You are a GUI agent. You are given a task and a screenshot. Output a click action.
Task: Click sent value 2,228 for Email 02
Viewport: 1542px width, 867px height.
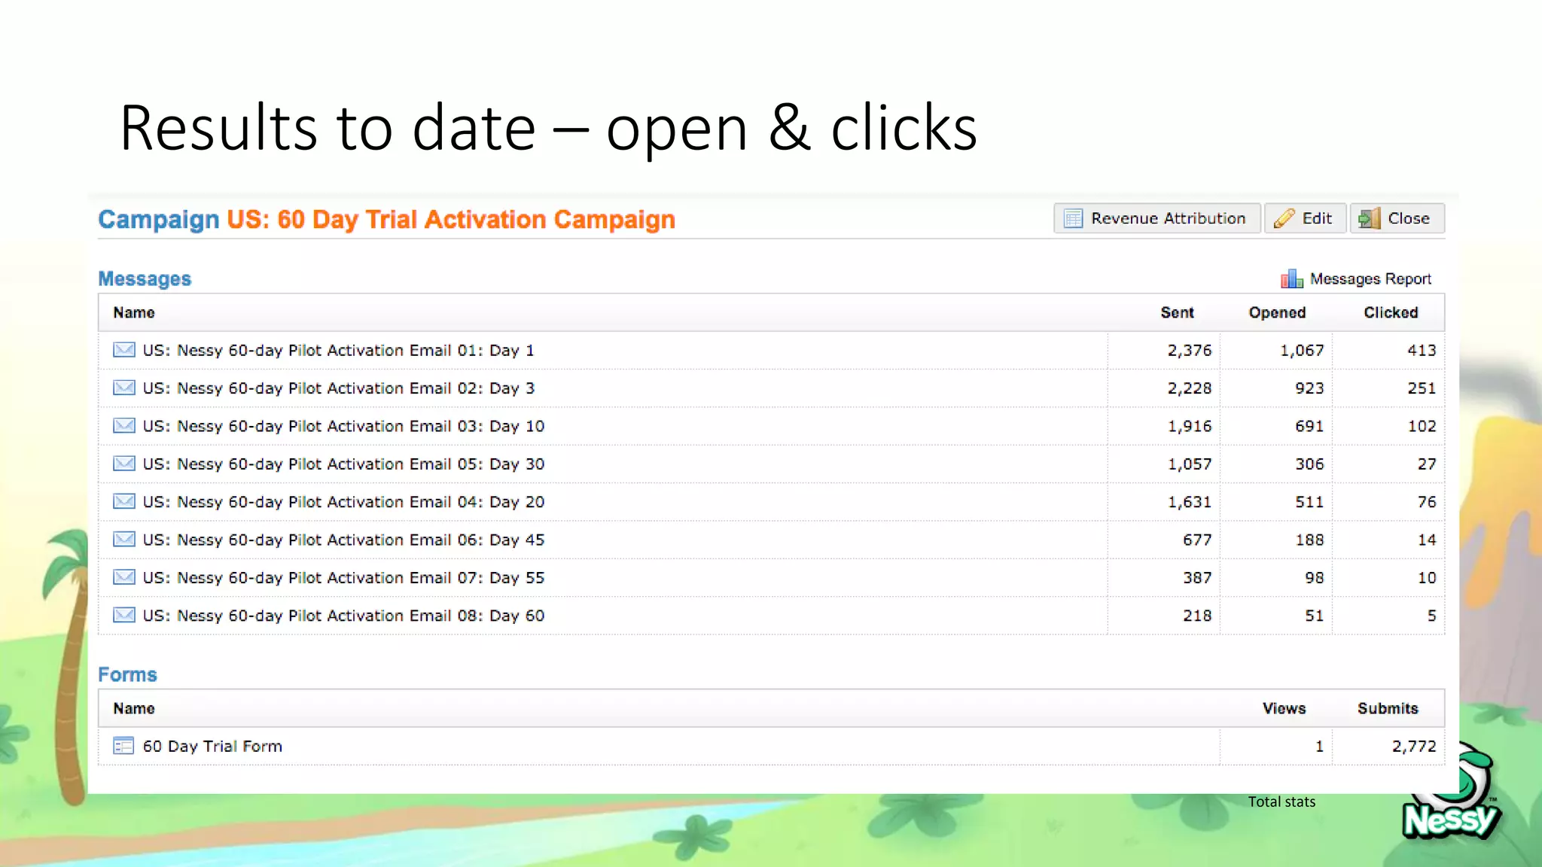click(1190, 388)
